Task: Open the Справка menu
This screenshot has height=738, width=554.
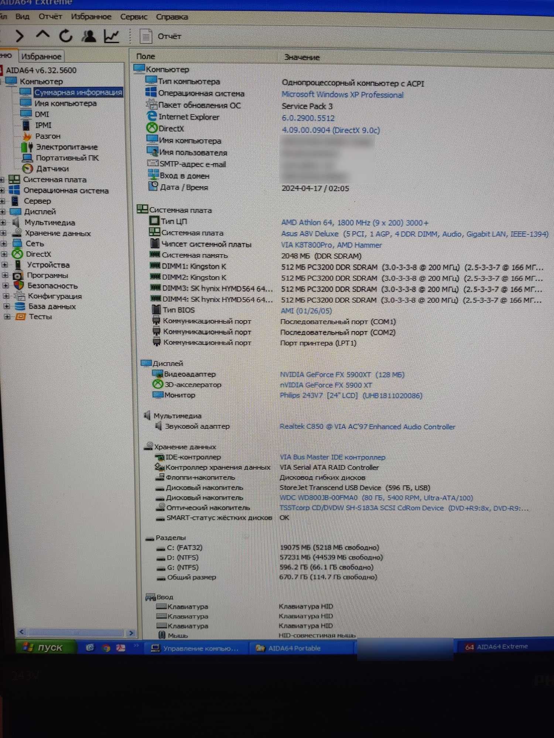Action: (172, 17)
